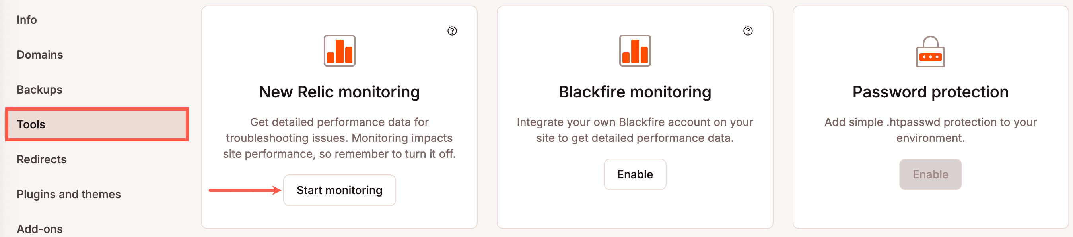The width and height of the screenshot is (1073, 237).
Task: Click the Password protection padlock icon
Action: tap(930, 51)
